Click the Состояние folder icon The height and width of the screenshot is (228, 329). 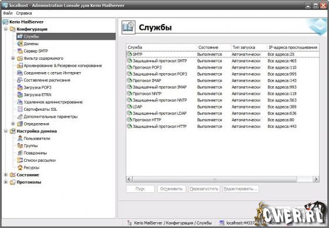point(13,175)
